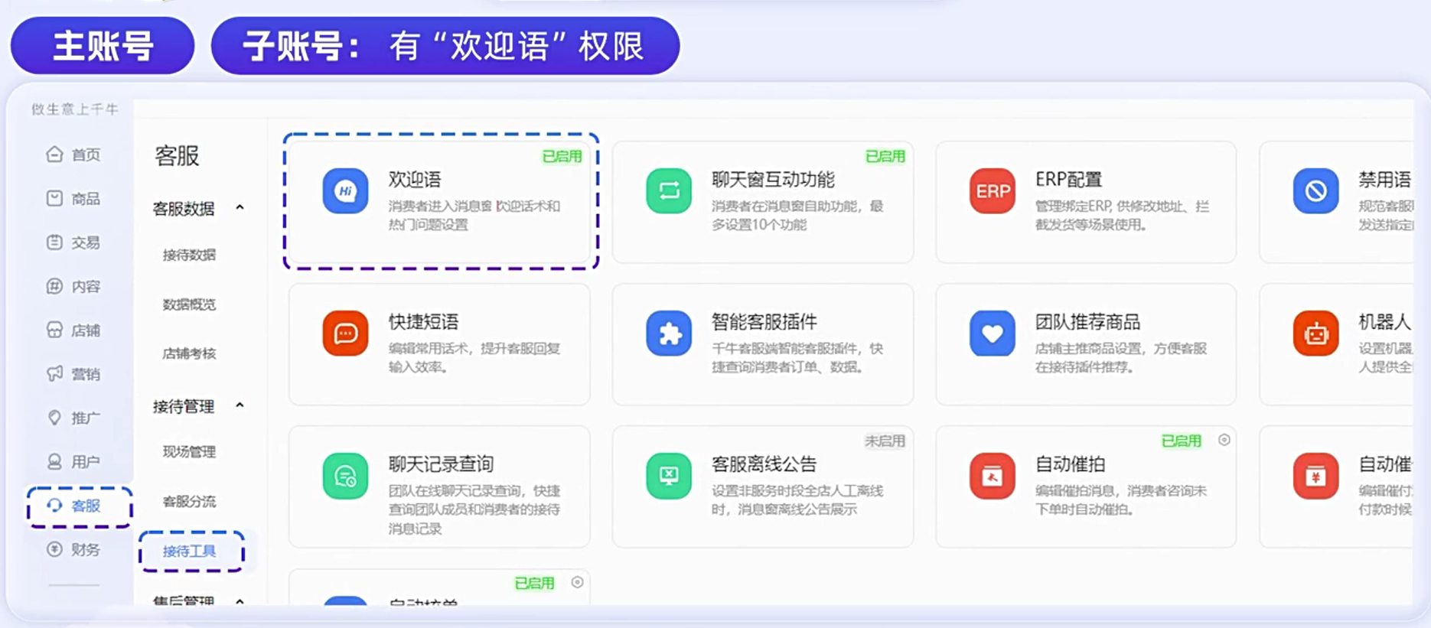
Task: Open 数据概览 submenu item
Action: (x=189, y=304)
